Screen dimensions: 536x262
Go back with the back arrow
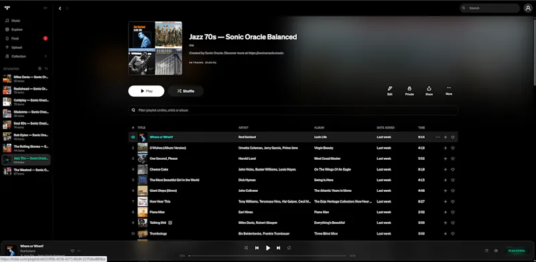[x=60, y=8]
